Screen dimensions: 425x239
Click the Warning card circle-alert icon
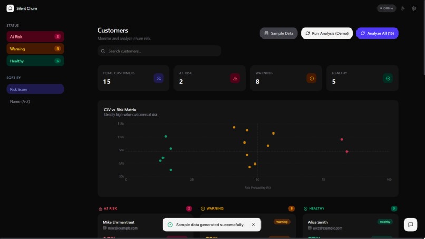pos(312,79)
